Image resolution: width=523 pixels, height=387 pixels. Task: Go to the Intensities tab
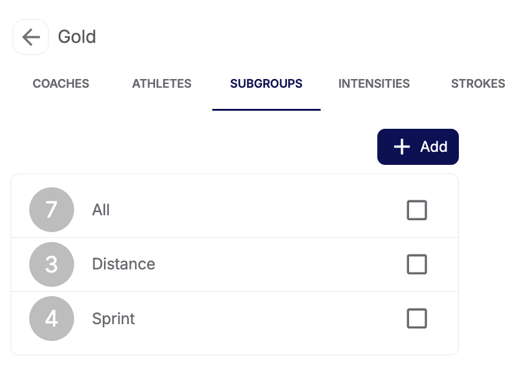(x=374, y=83)
